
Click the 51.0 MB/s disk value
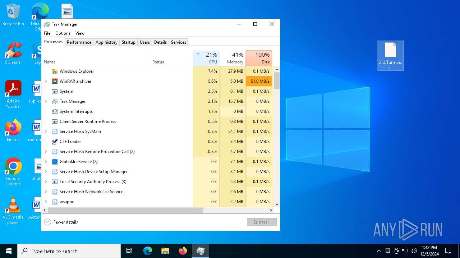[x=259, y=81]
